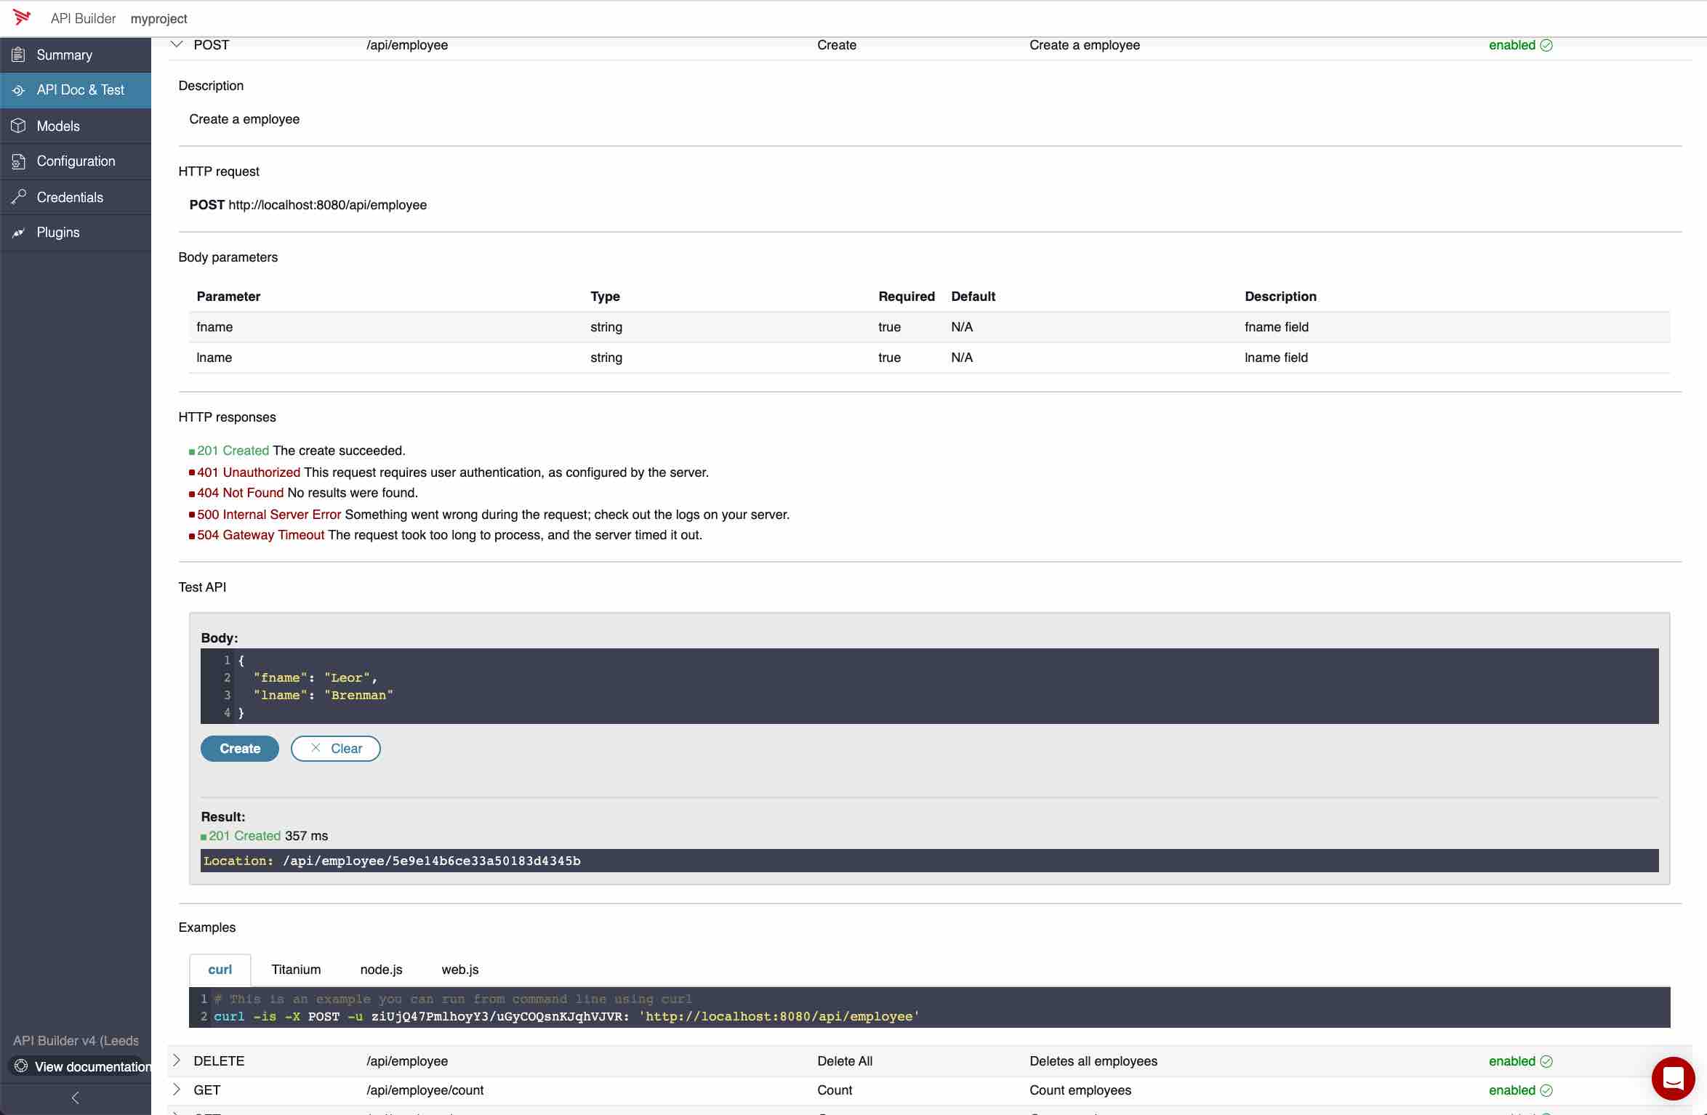Open the Summary page

click(76, 55)
